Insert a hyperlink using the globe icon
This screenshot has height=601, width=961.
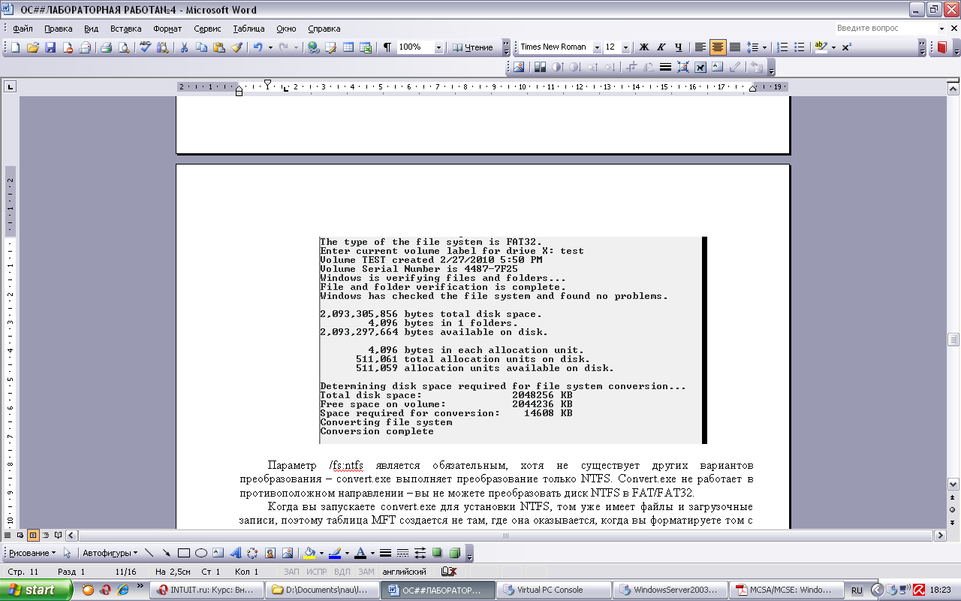(313, 47)
